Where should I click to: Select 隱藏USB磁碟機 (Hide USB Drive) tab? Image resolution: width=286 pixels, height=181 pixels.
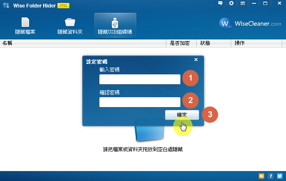pos(115,26)
